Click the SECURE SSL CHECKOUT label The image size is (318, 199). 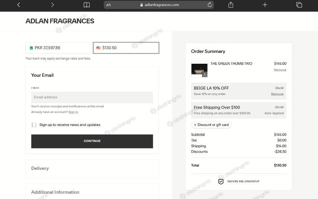(x=243, y=181)
